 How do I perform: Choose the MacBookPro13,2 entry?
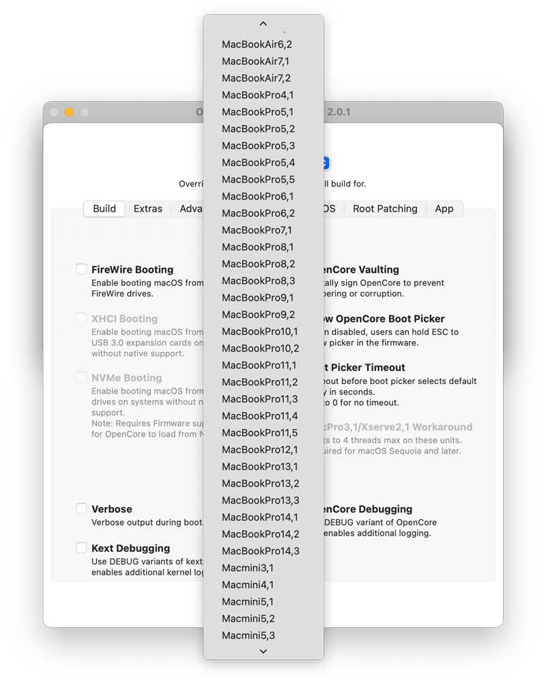click(263, 484)
